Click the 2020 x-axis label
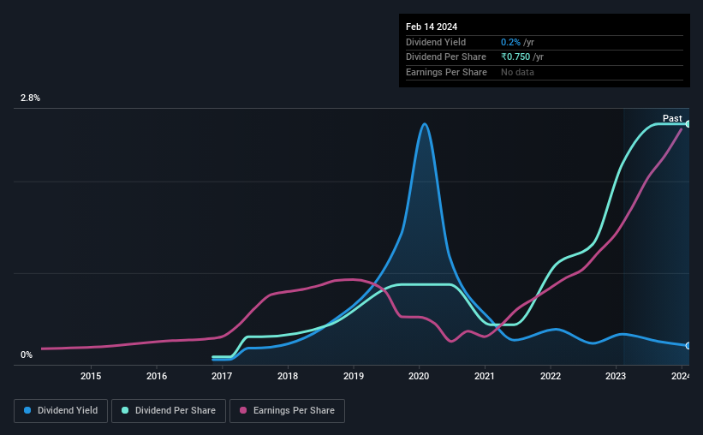Viewport: 703px width, 435px height. click(419, 376)
